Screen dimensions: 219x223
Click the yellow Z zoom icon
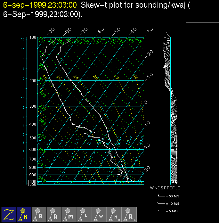click(x=9, y=214)
